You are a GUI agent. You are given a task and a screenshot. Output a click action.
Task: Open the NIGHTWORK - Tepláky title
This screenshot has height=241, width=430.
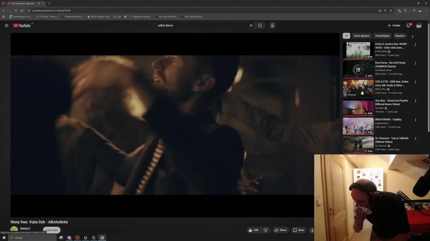click(x=388, y=119)
